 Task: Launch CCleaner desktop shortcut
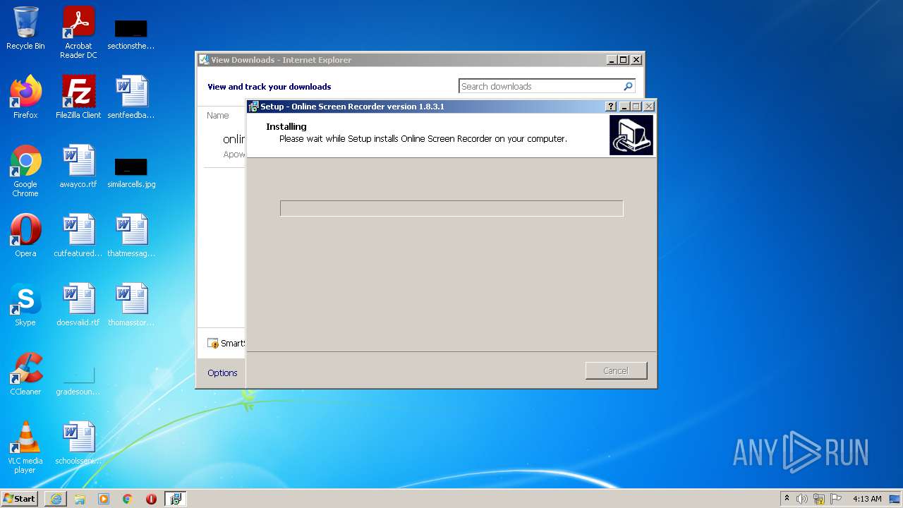point(25,374)
